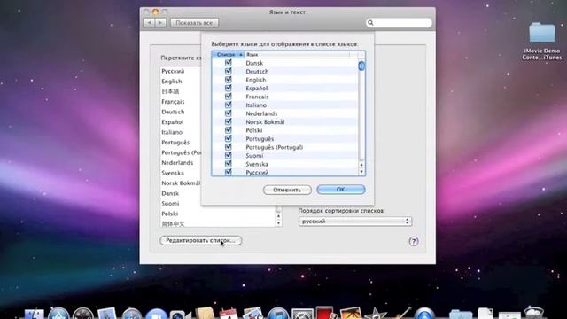The image size is (567, 319).
Task: Select 'Suomi' row text in the sheet
Action: tap(254, 156)
